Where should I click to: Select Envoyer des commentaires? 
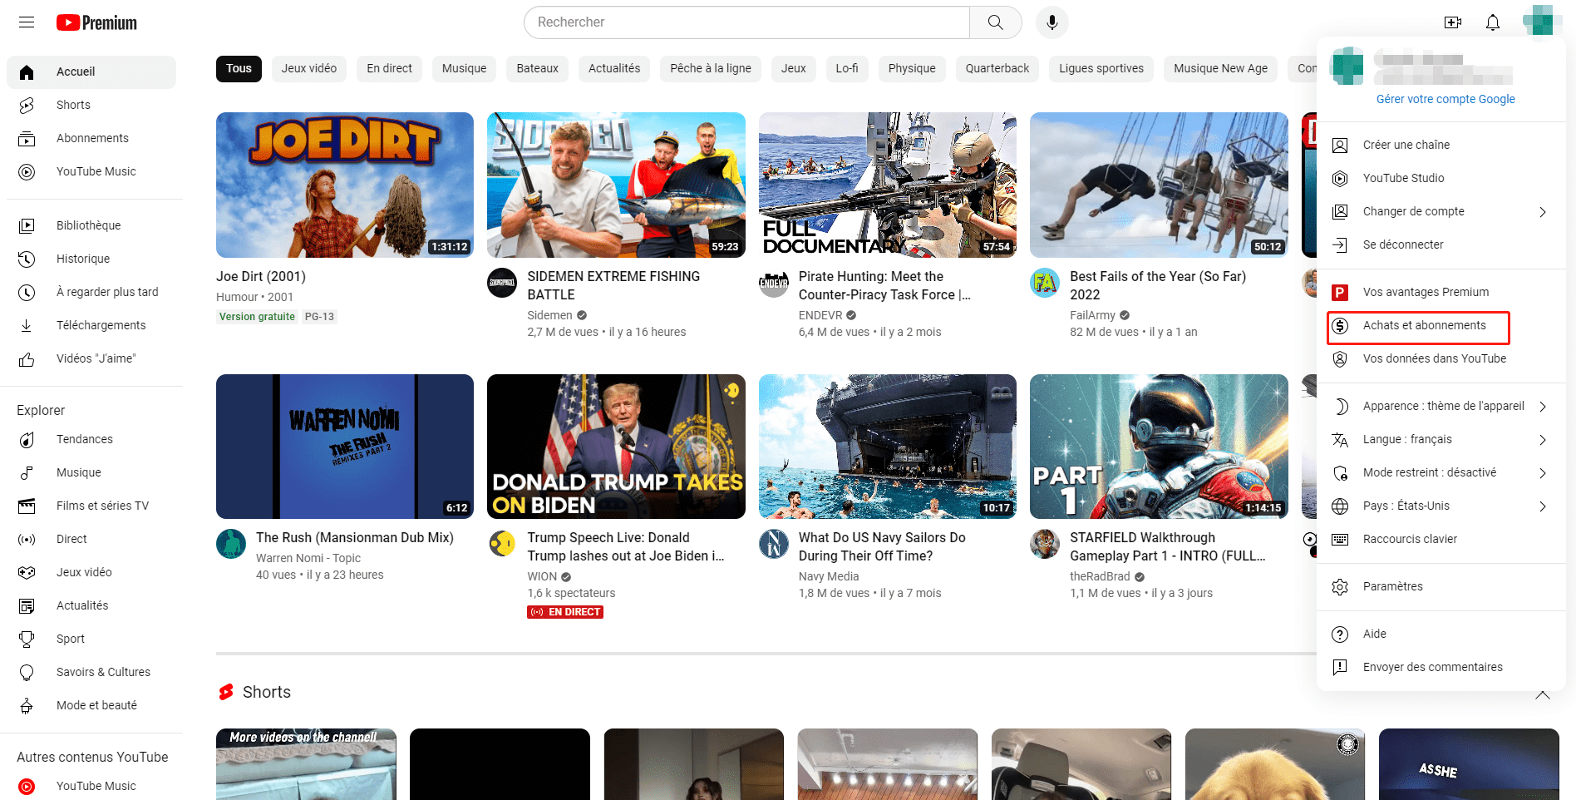tap(1441, 667)
